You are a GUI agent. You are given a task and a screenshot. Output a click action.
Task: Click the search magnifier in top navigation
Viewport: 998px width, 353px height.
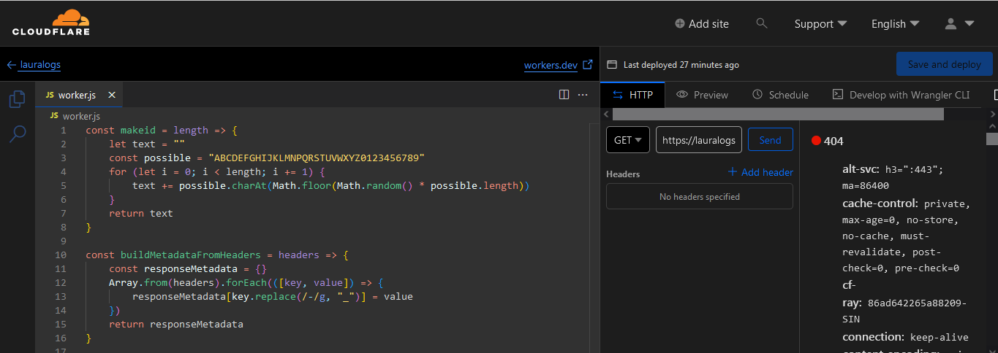click(x=761, y=23)
